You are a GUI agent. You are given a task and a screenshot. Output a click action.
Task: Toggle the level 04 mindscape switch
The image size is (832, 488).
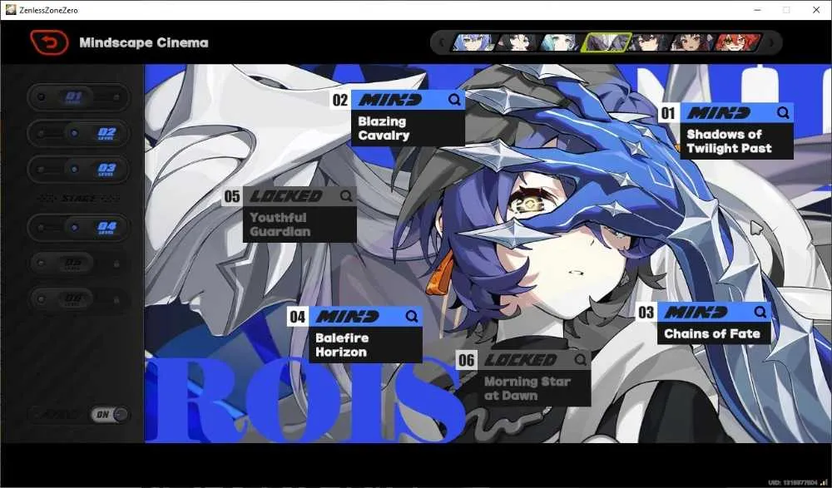(78, 227)
